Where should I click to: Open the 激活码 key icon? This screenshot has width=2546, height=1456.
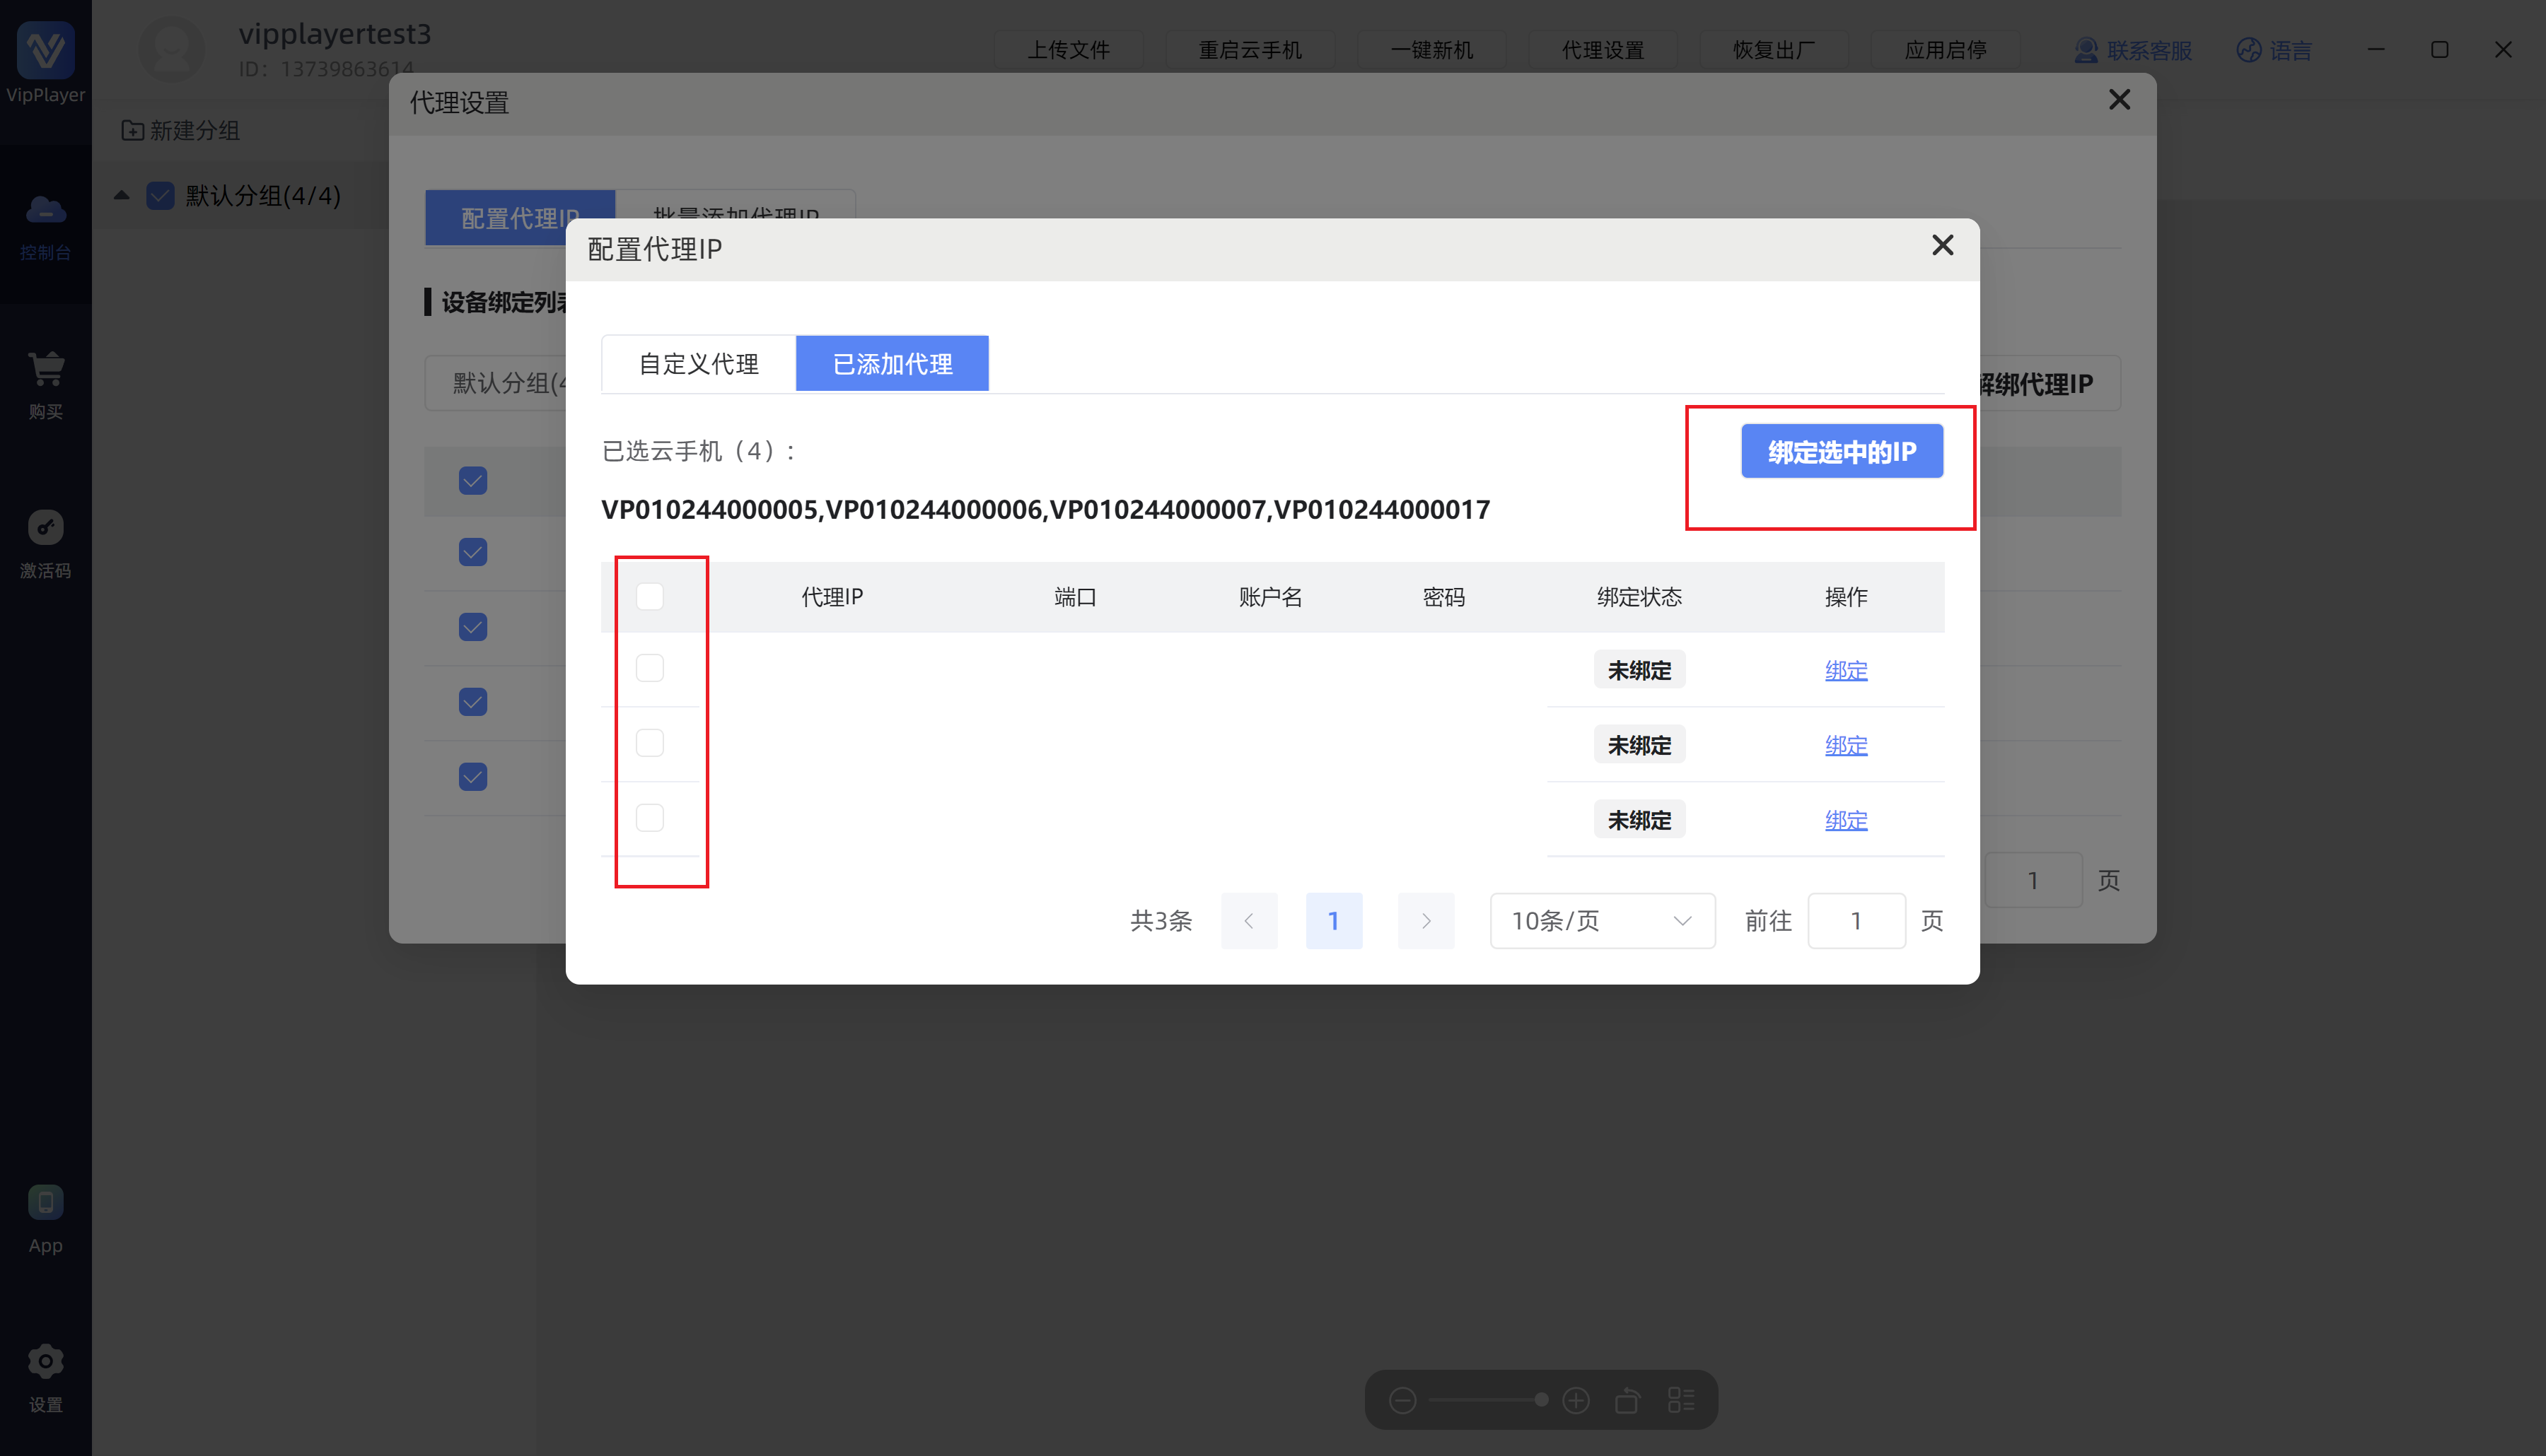pos(45,527)
